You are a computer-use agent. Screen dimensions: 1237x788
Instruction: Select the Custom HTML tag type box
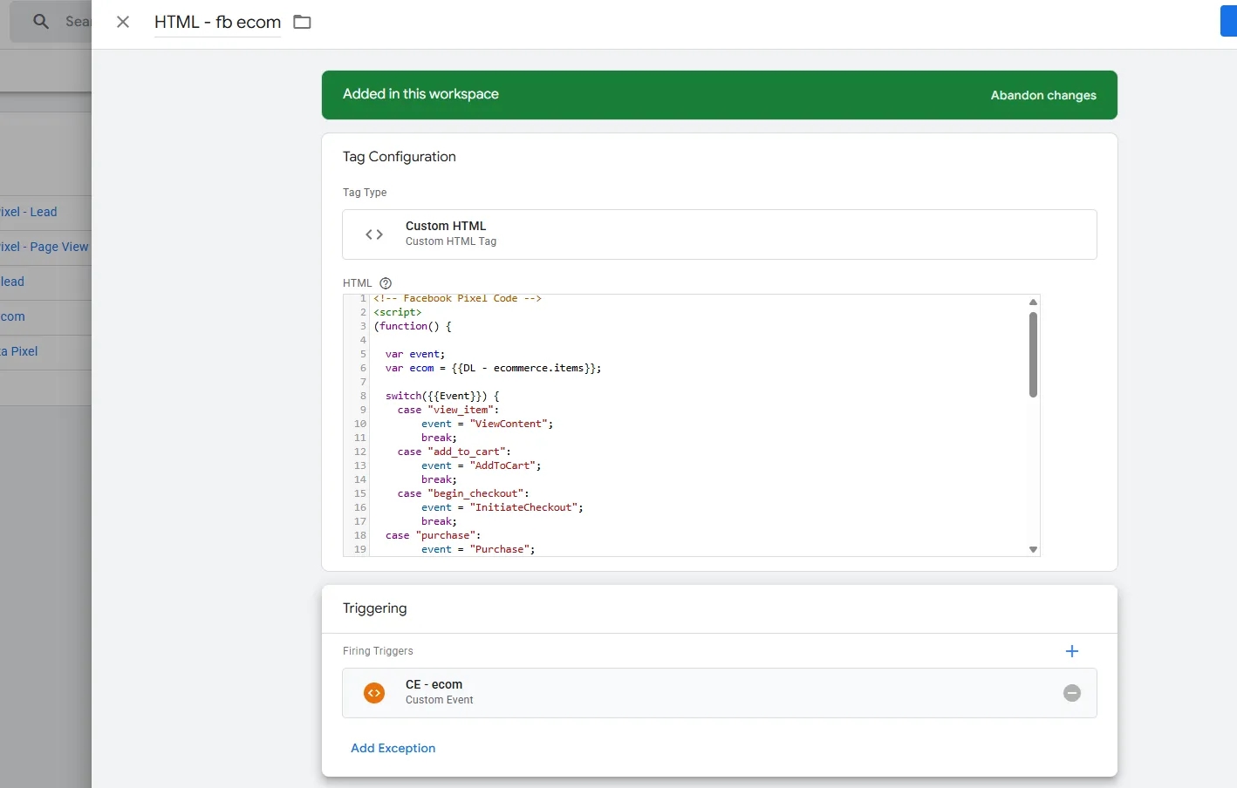(720, 234)
